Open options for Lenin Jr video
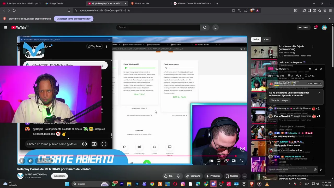 (313, 63)
